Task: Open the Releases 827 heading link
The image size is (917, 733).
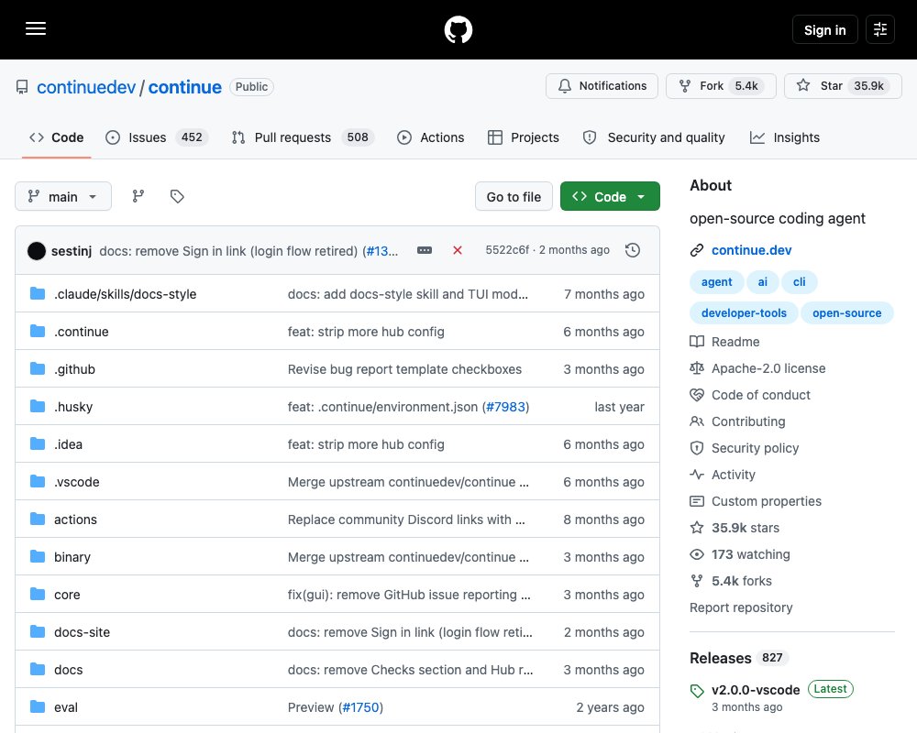Action: (738, 658)
